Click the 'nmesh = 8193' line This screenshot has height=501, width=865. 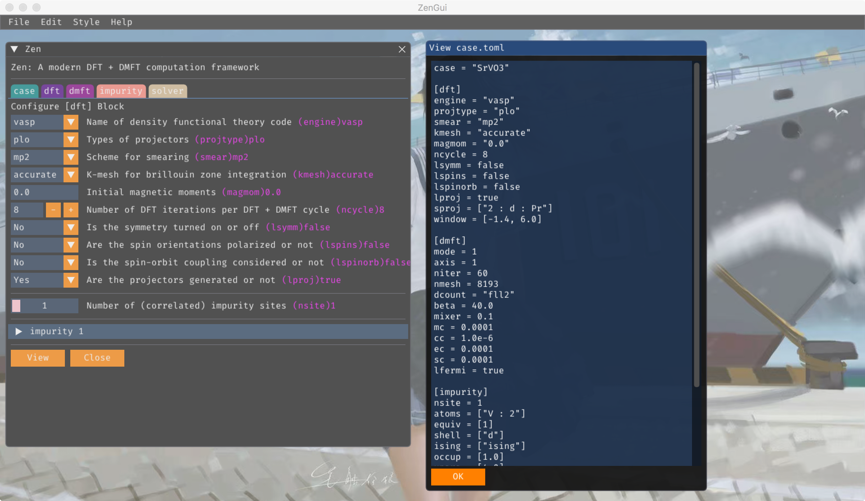coord(466,284)
